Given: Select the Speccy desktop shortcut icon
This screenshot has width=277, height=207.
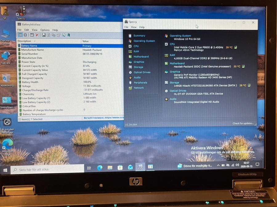Looking at the screenshot, I should (21, 13).
